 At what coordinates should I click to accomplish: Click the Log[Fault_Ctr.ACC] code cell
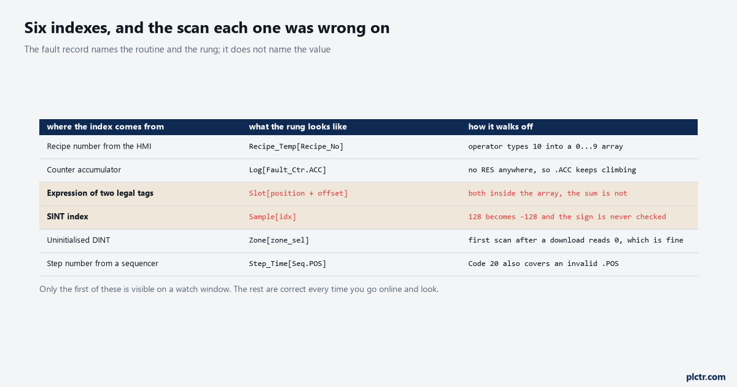click(287, 170)
